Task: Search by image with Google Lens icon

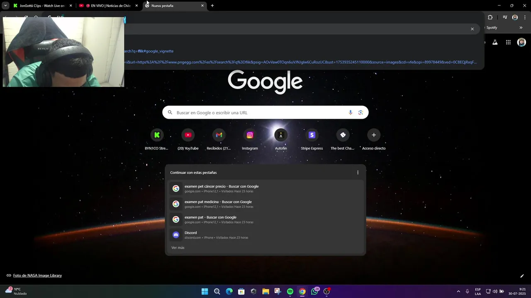Action: [x=360, y=113]
